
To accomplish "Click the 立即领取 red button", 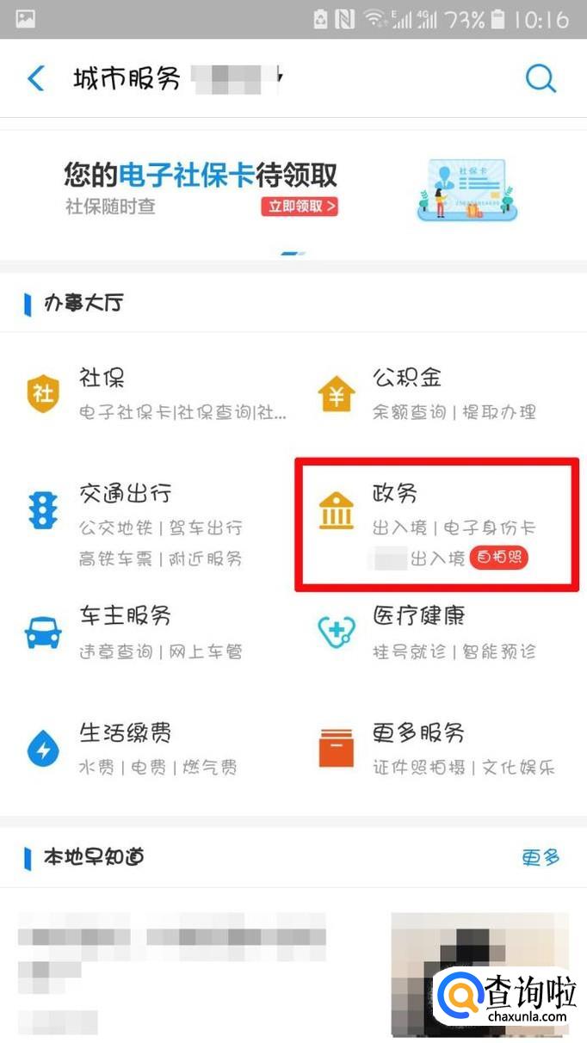I will pyautogui.click(x=300, y=207).
